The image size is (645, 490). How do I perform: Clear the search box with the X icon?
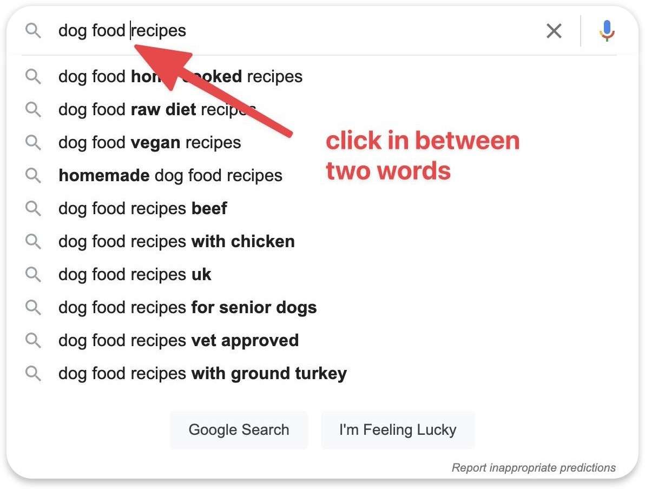(x=554, y=31)
